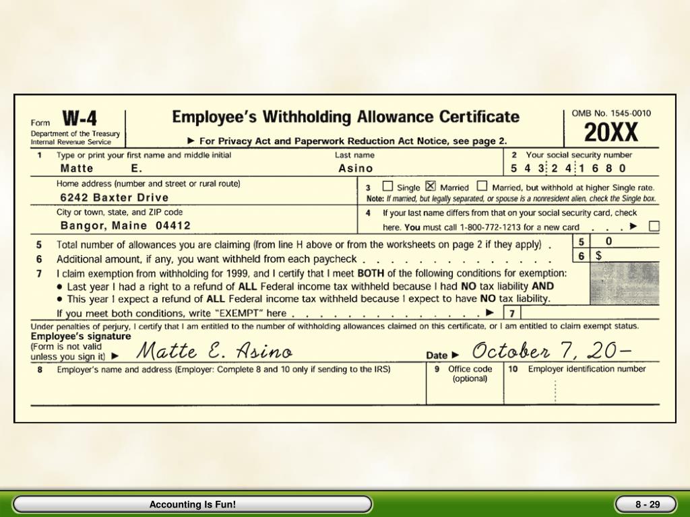Click the city entry Bangor, Maine 04412
690x517 pixels.
pos(125,226)
